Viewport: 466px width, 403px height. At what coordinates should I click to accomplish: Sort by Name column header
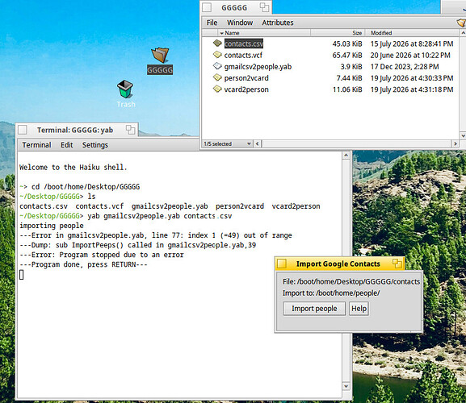click(264, 33)
